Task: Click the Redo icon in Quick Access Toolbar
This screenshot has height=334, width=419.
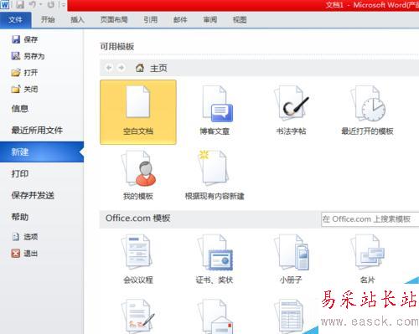Action: click(50, 5)
